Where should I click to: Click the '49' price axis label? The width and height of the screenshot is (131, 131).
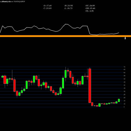click(x=124, y=82)
